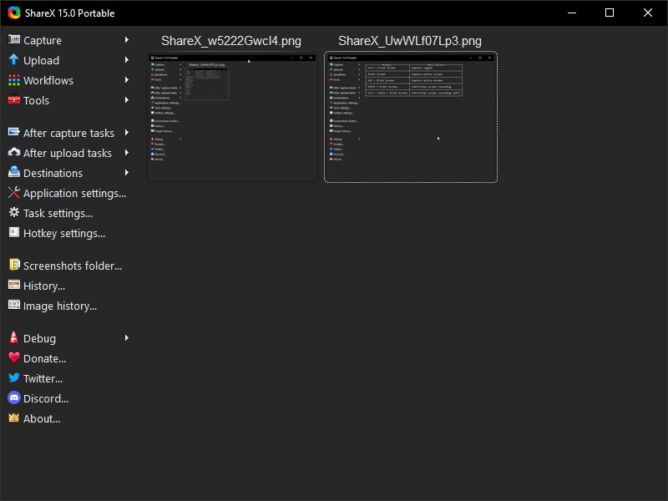Open Hotkey settings
This screenshot has width=668, height=501.
pyautogui.click(x=64, y=233)
